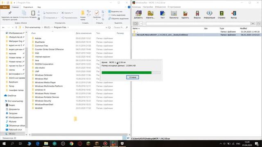The height and width of the screenshot is (147, 262).
Task: Click Выделить все in Explorer ribbon
Action: [x=115, y=11]
